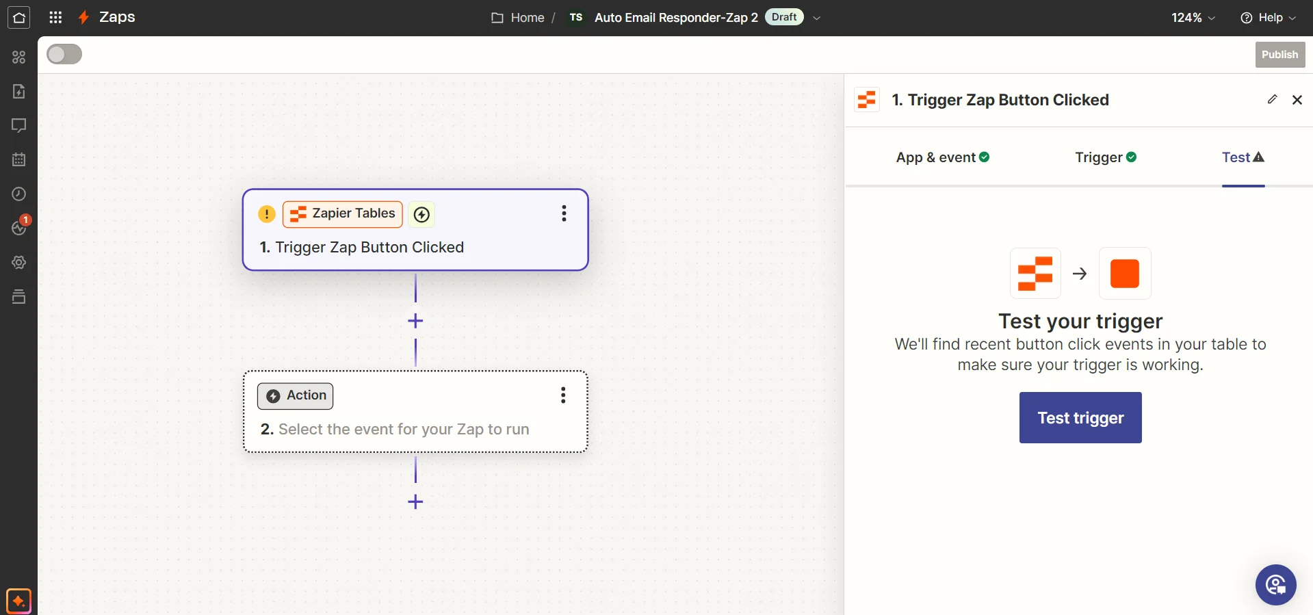Open three-dot menu on Action step

(x=563, y=395)
